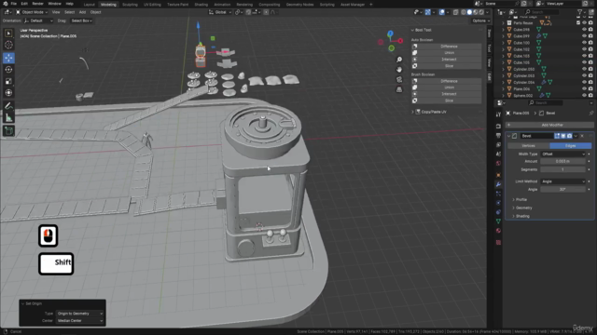The image size is (597, 335).
Task: Adjust the Bevel Segments value field
Action: click(x=563, y=169)
